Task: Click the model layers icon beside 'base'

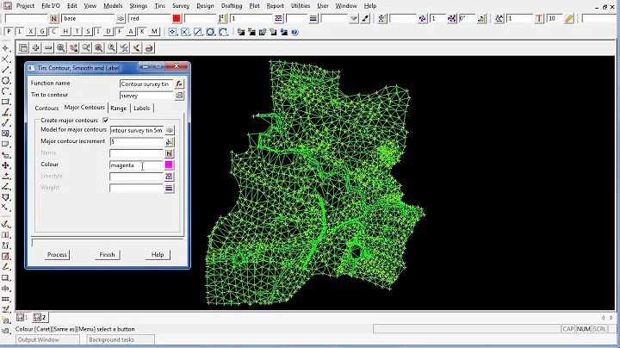Action: point(121,19)
